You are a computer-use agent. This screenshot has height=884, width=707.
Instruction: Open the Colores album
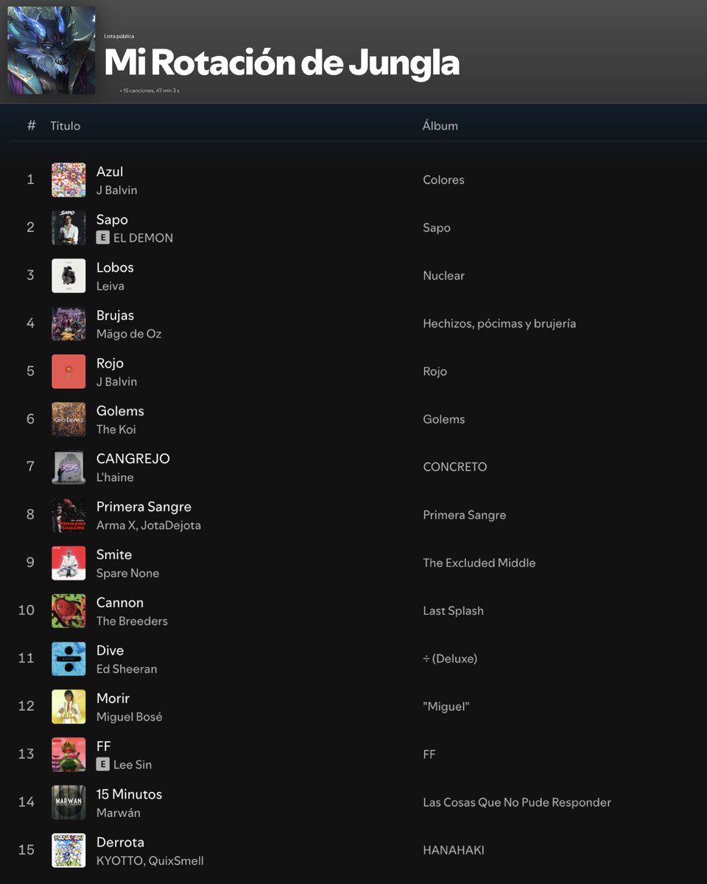[443, 180]
